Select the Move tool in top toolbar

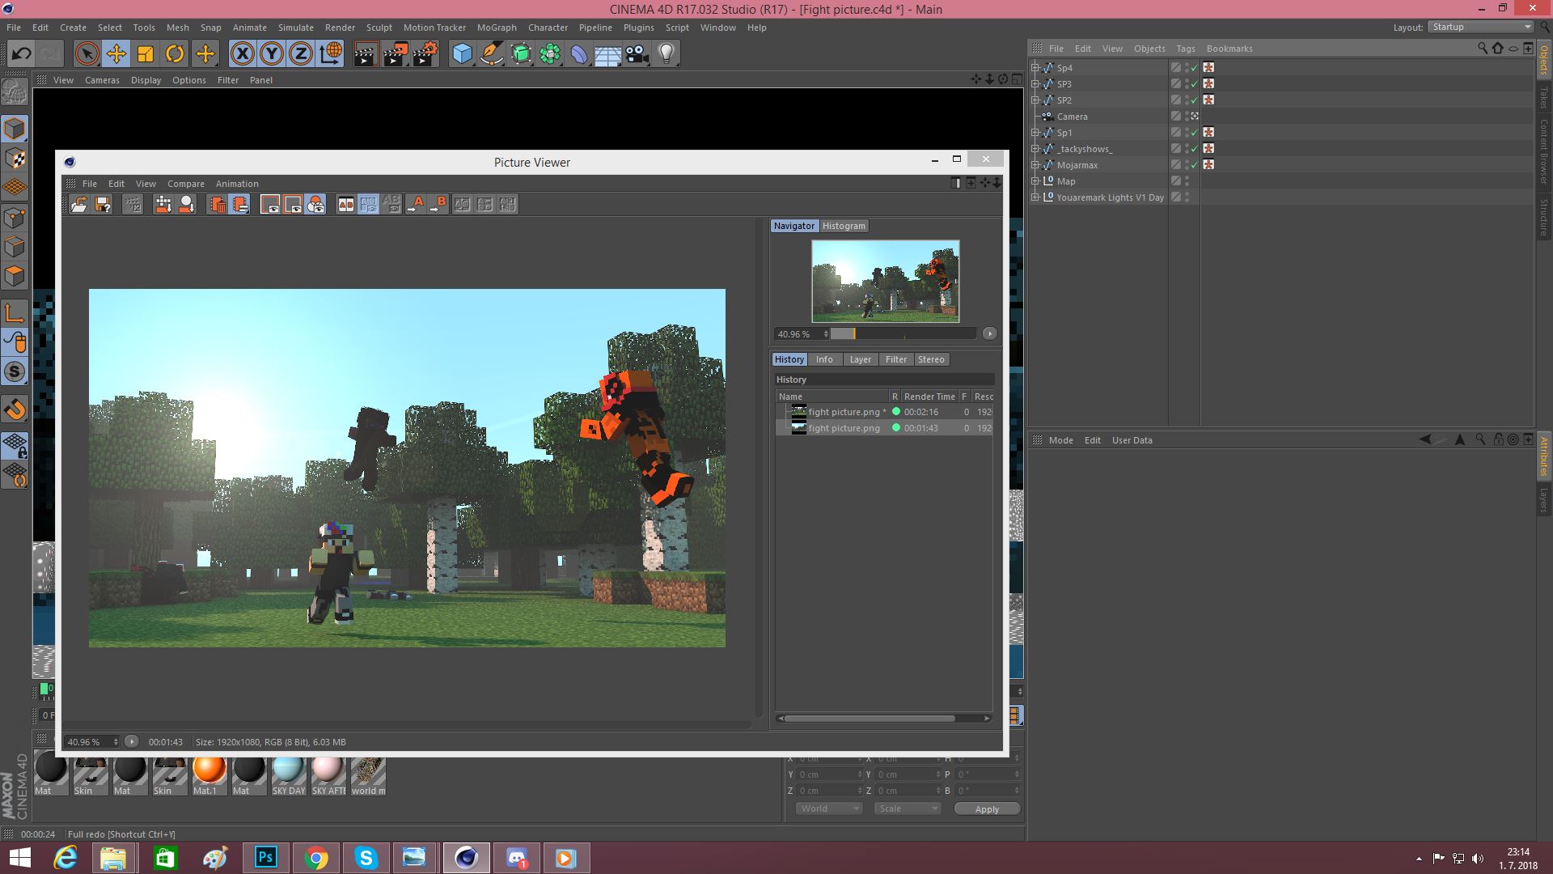click(116, 54)
